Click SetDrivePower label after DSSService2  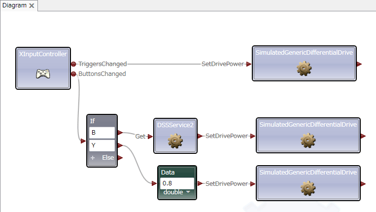coord(227,136)
